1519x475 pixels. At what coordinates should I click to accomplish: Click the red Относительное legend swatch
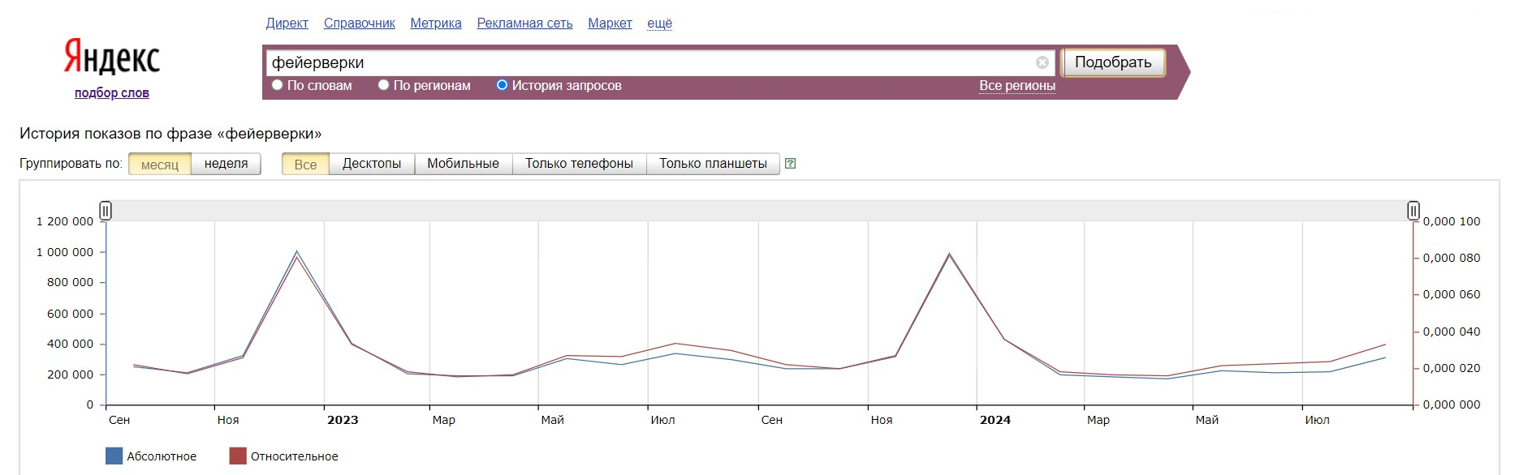[237, 456]
